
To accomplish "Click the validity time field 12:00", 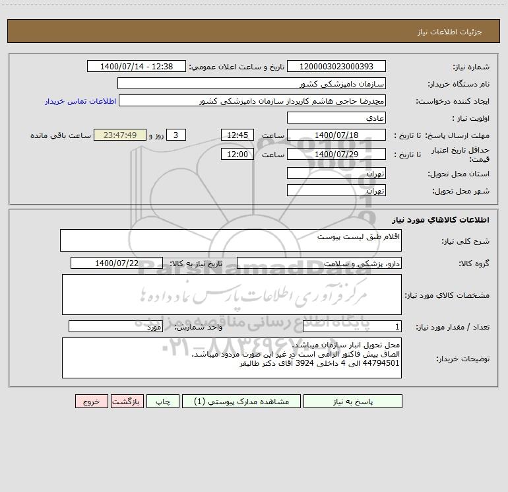I will click(x=237, y=154).
